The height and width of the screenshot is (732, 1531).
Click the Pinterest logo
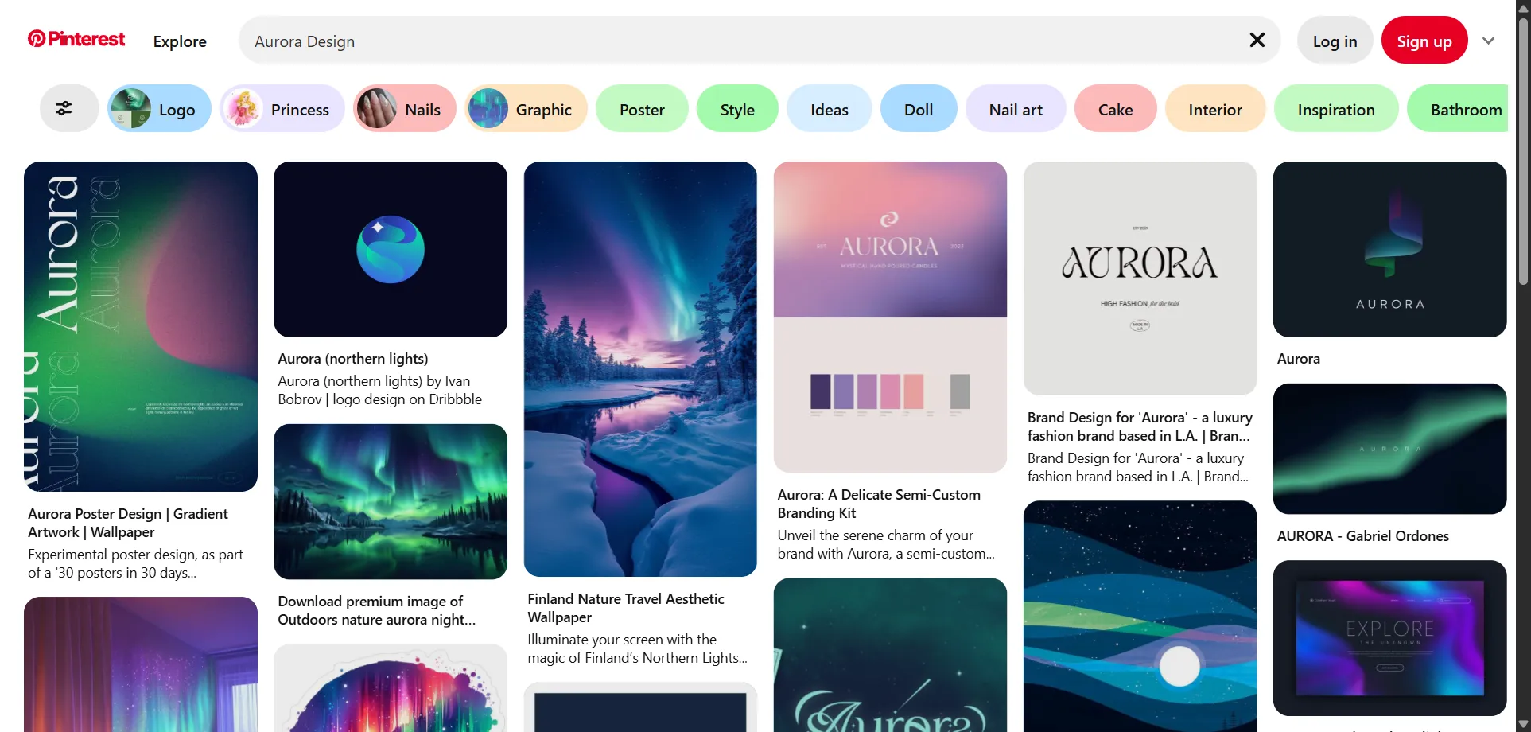(76, 39)
